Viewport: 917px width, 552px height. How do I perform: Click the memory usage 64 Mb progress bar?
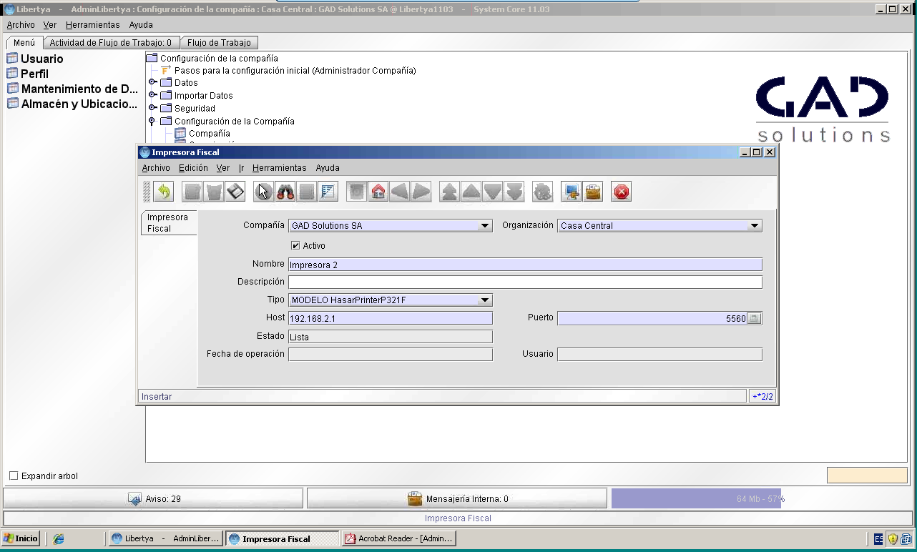pos(760,498)
